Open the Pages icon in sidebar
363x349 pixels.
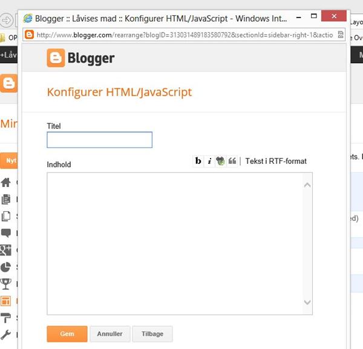[x=6, y=216]
